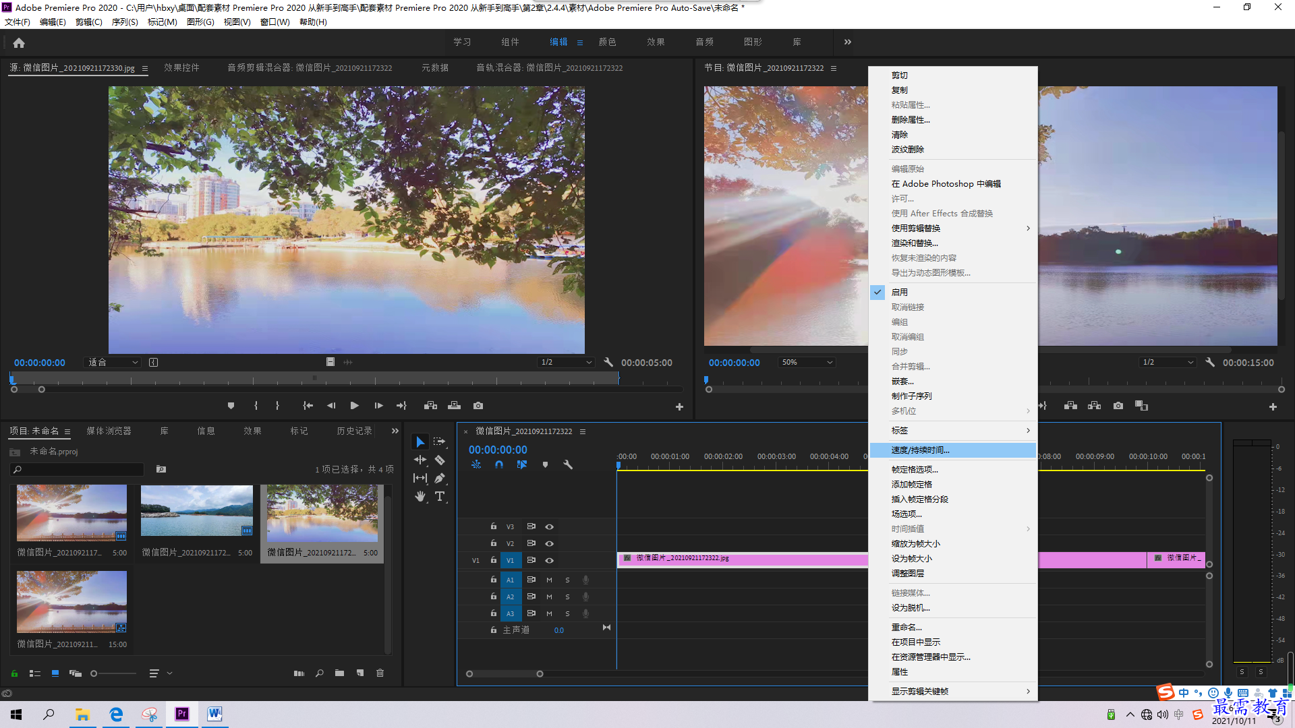The width and height of the screenshot is (1295, 728).
Task: Toggle lock on V3 track
Action: [494, 526]
